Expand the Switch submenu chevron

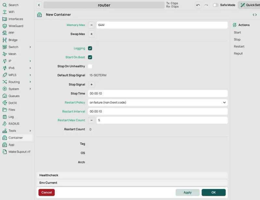coord(30,47)
